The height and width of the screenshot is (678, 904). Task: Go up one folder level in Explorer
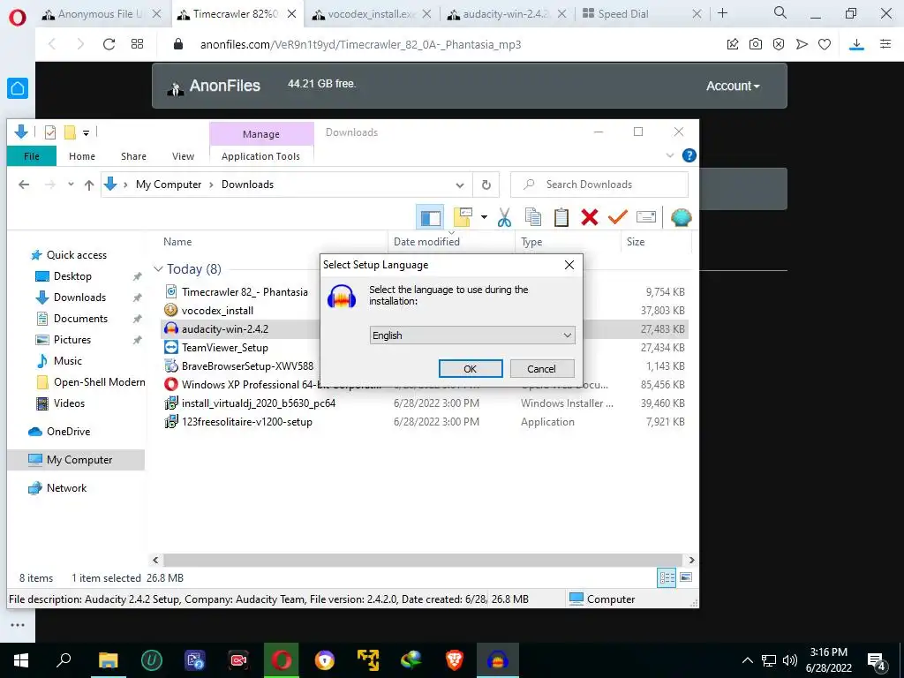(89, 185)
